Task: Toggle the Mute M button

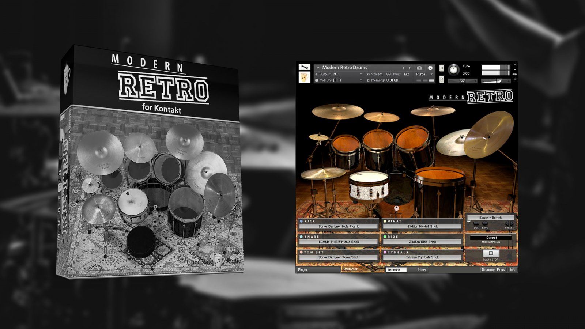Action: click(441, 79)
